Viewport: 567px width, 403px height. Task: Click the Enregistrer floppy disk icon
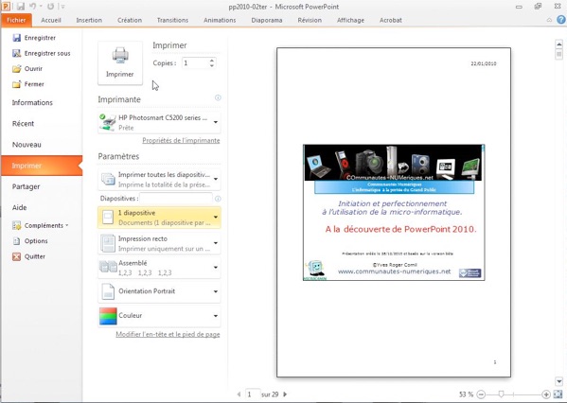(17, 38)
